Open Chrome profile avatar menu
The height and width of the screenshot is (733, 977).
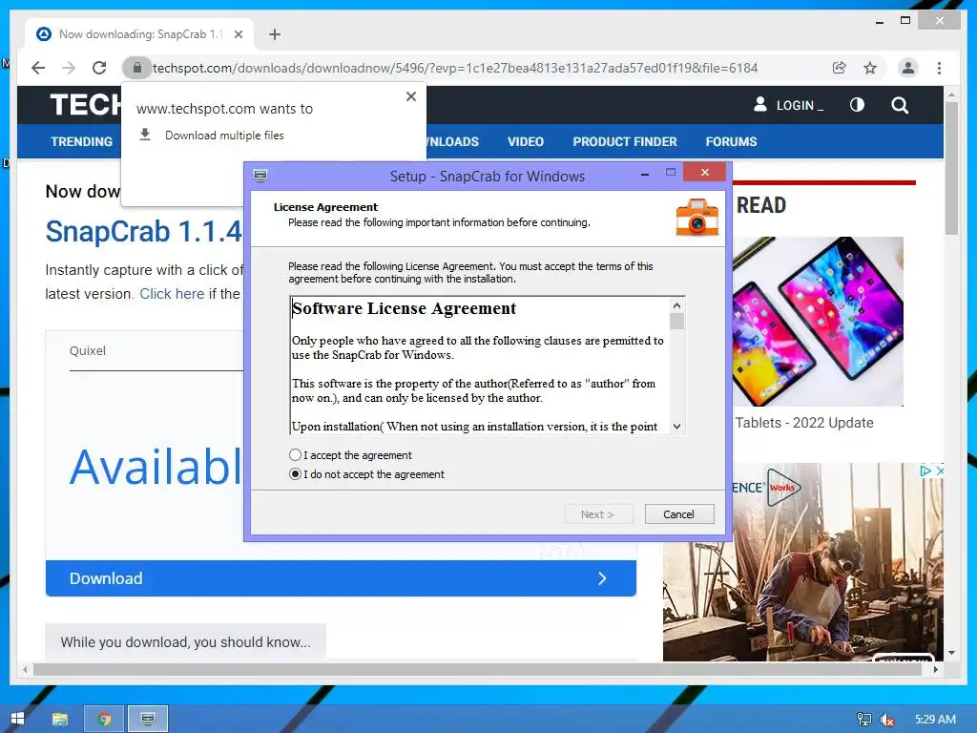pos(908,68)
